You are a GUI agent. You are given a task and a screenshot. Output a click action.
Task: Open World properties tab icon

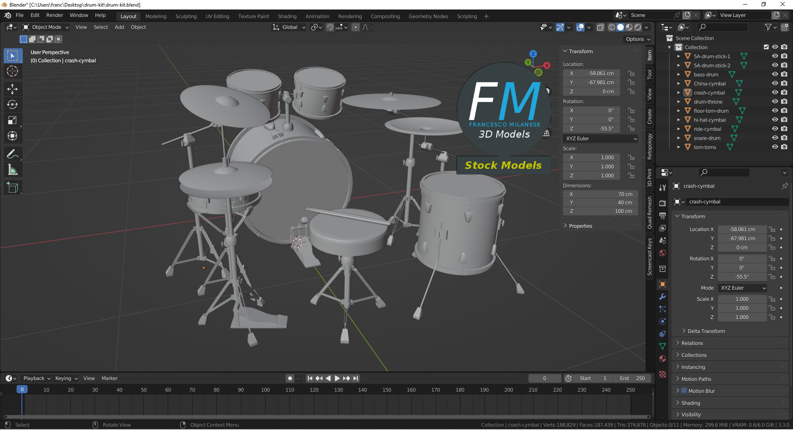pos(662,253)
